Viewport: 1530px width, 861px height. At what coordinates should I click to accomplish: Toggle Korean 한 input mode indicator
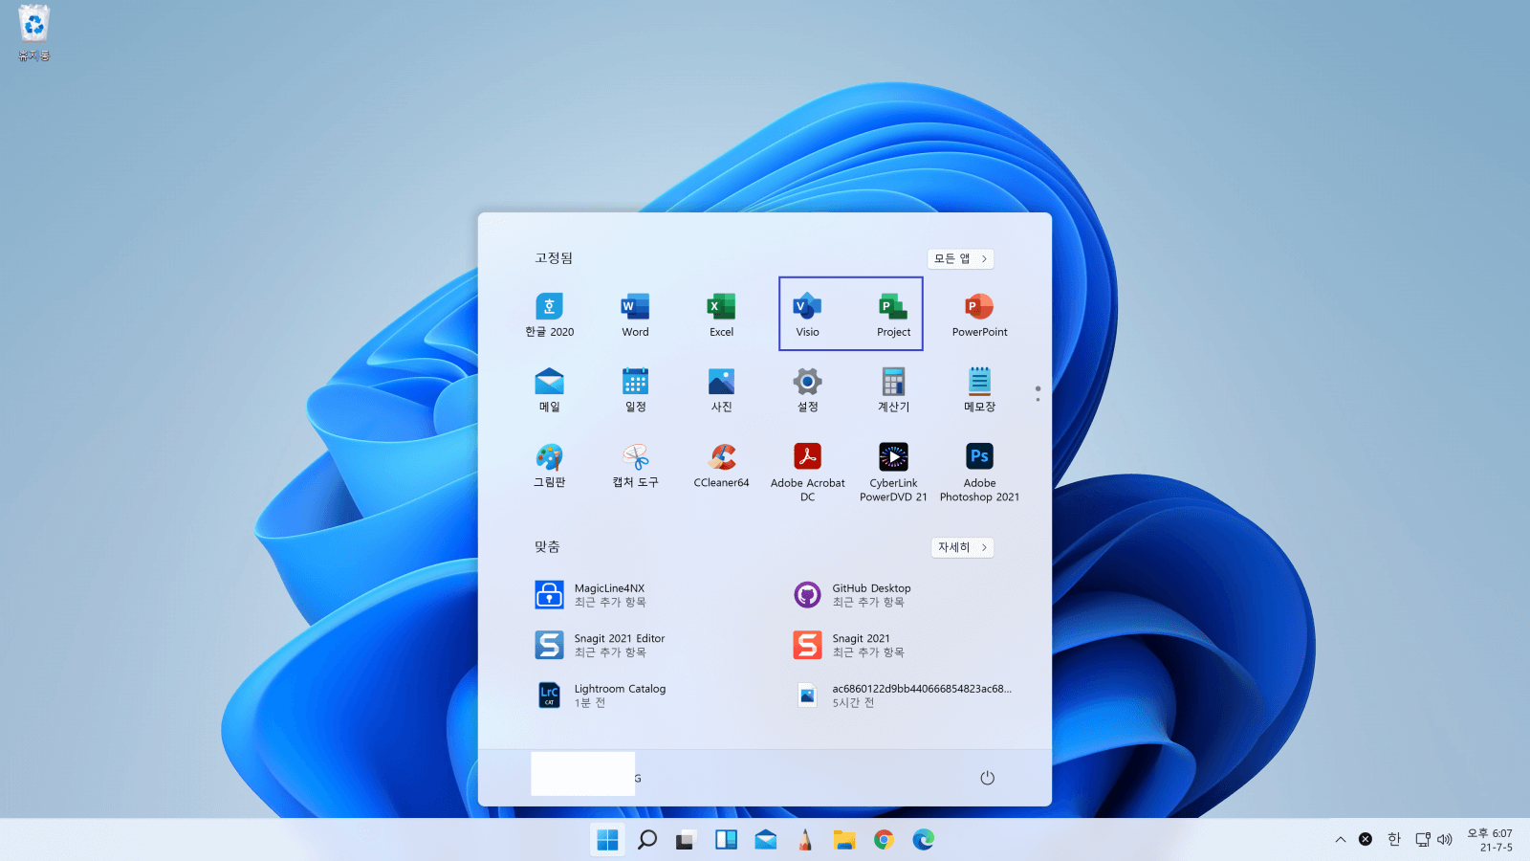click(1394, 840)
